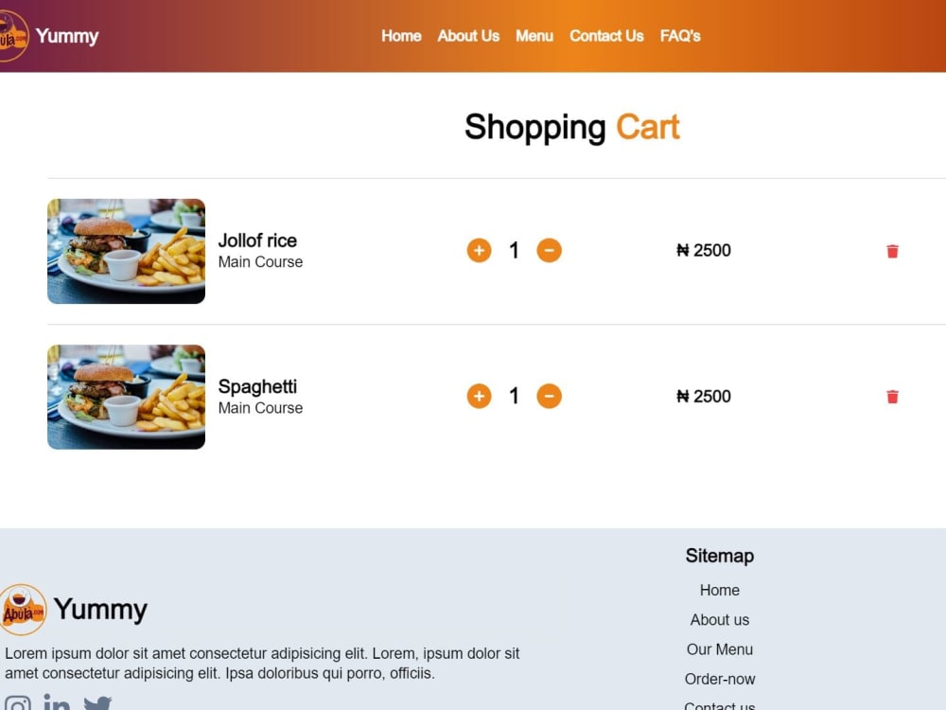946x710 pixels.
Task: Click the About us sitemap link
Action: point(719,620)
